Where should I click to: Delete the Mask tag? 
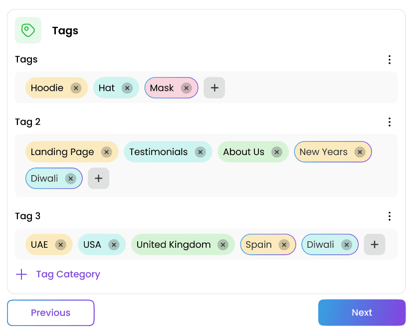pos(186,88)
